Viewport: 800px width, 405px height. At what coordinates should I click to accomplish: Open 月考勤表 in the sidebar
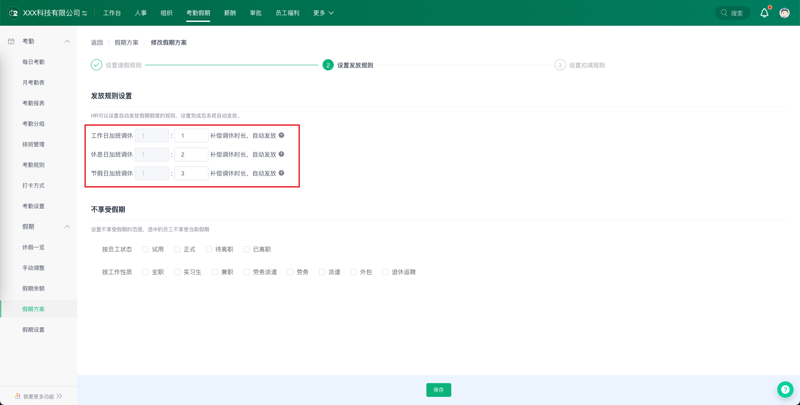pos(33,82)
